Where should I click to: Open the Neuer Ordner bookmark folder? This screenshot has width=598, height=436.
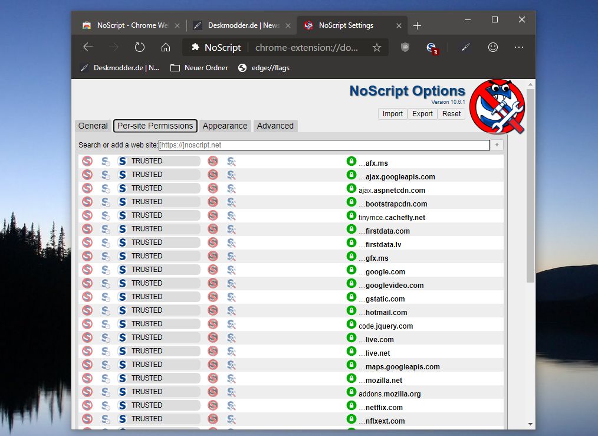199,68
